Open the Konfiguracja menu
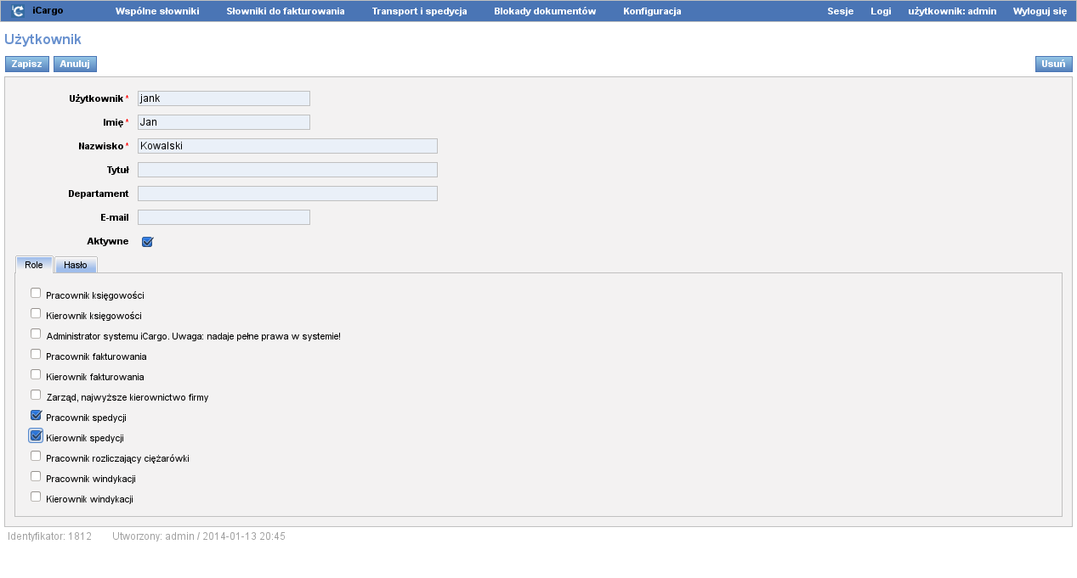The image size is (1077, 578). pyautogui.click(x=652, y=11)
